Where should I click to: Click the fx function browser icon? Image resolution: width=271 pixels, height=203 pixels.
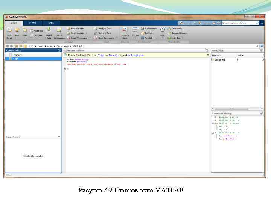pos(65,69)
